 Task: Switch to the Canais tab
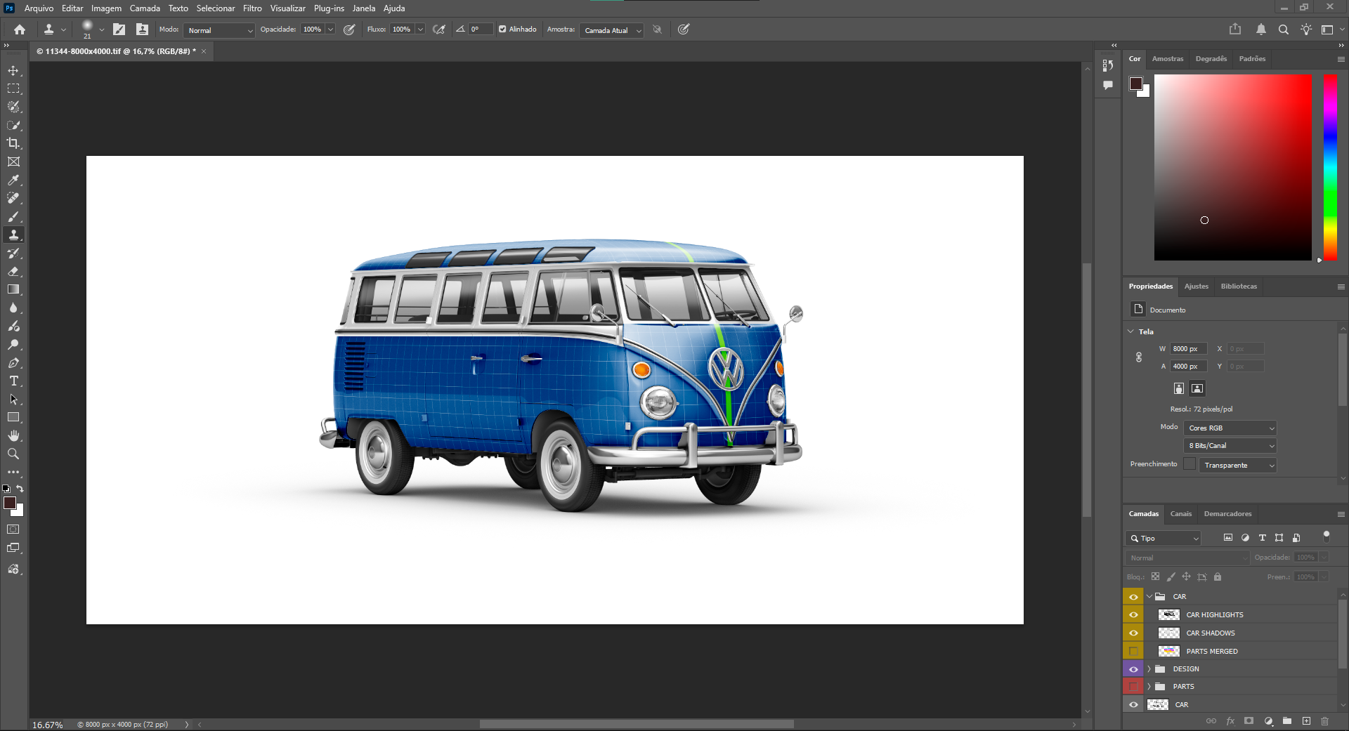click(x=1180, y=514)
